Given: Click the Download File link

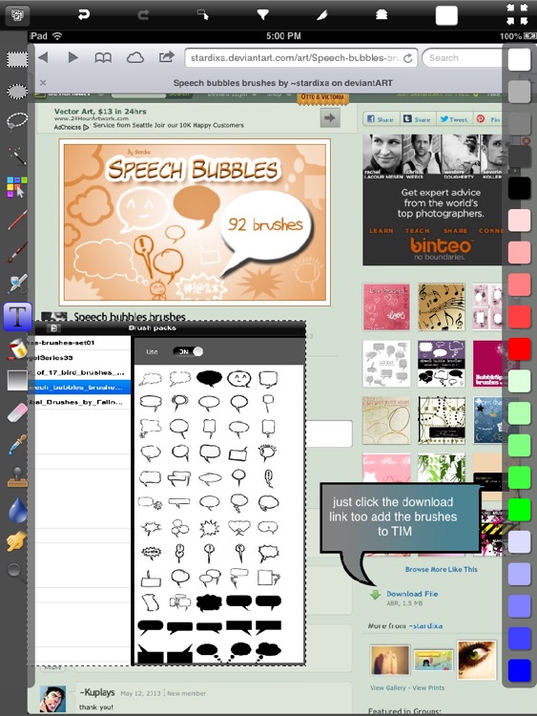Looking at the screenshot, I should click(x=412, y=594).
